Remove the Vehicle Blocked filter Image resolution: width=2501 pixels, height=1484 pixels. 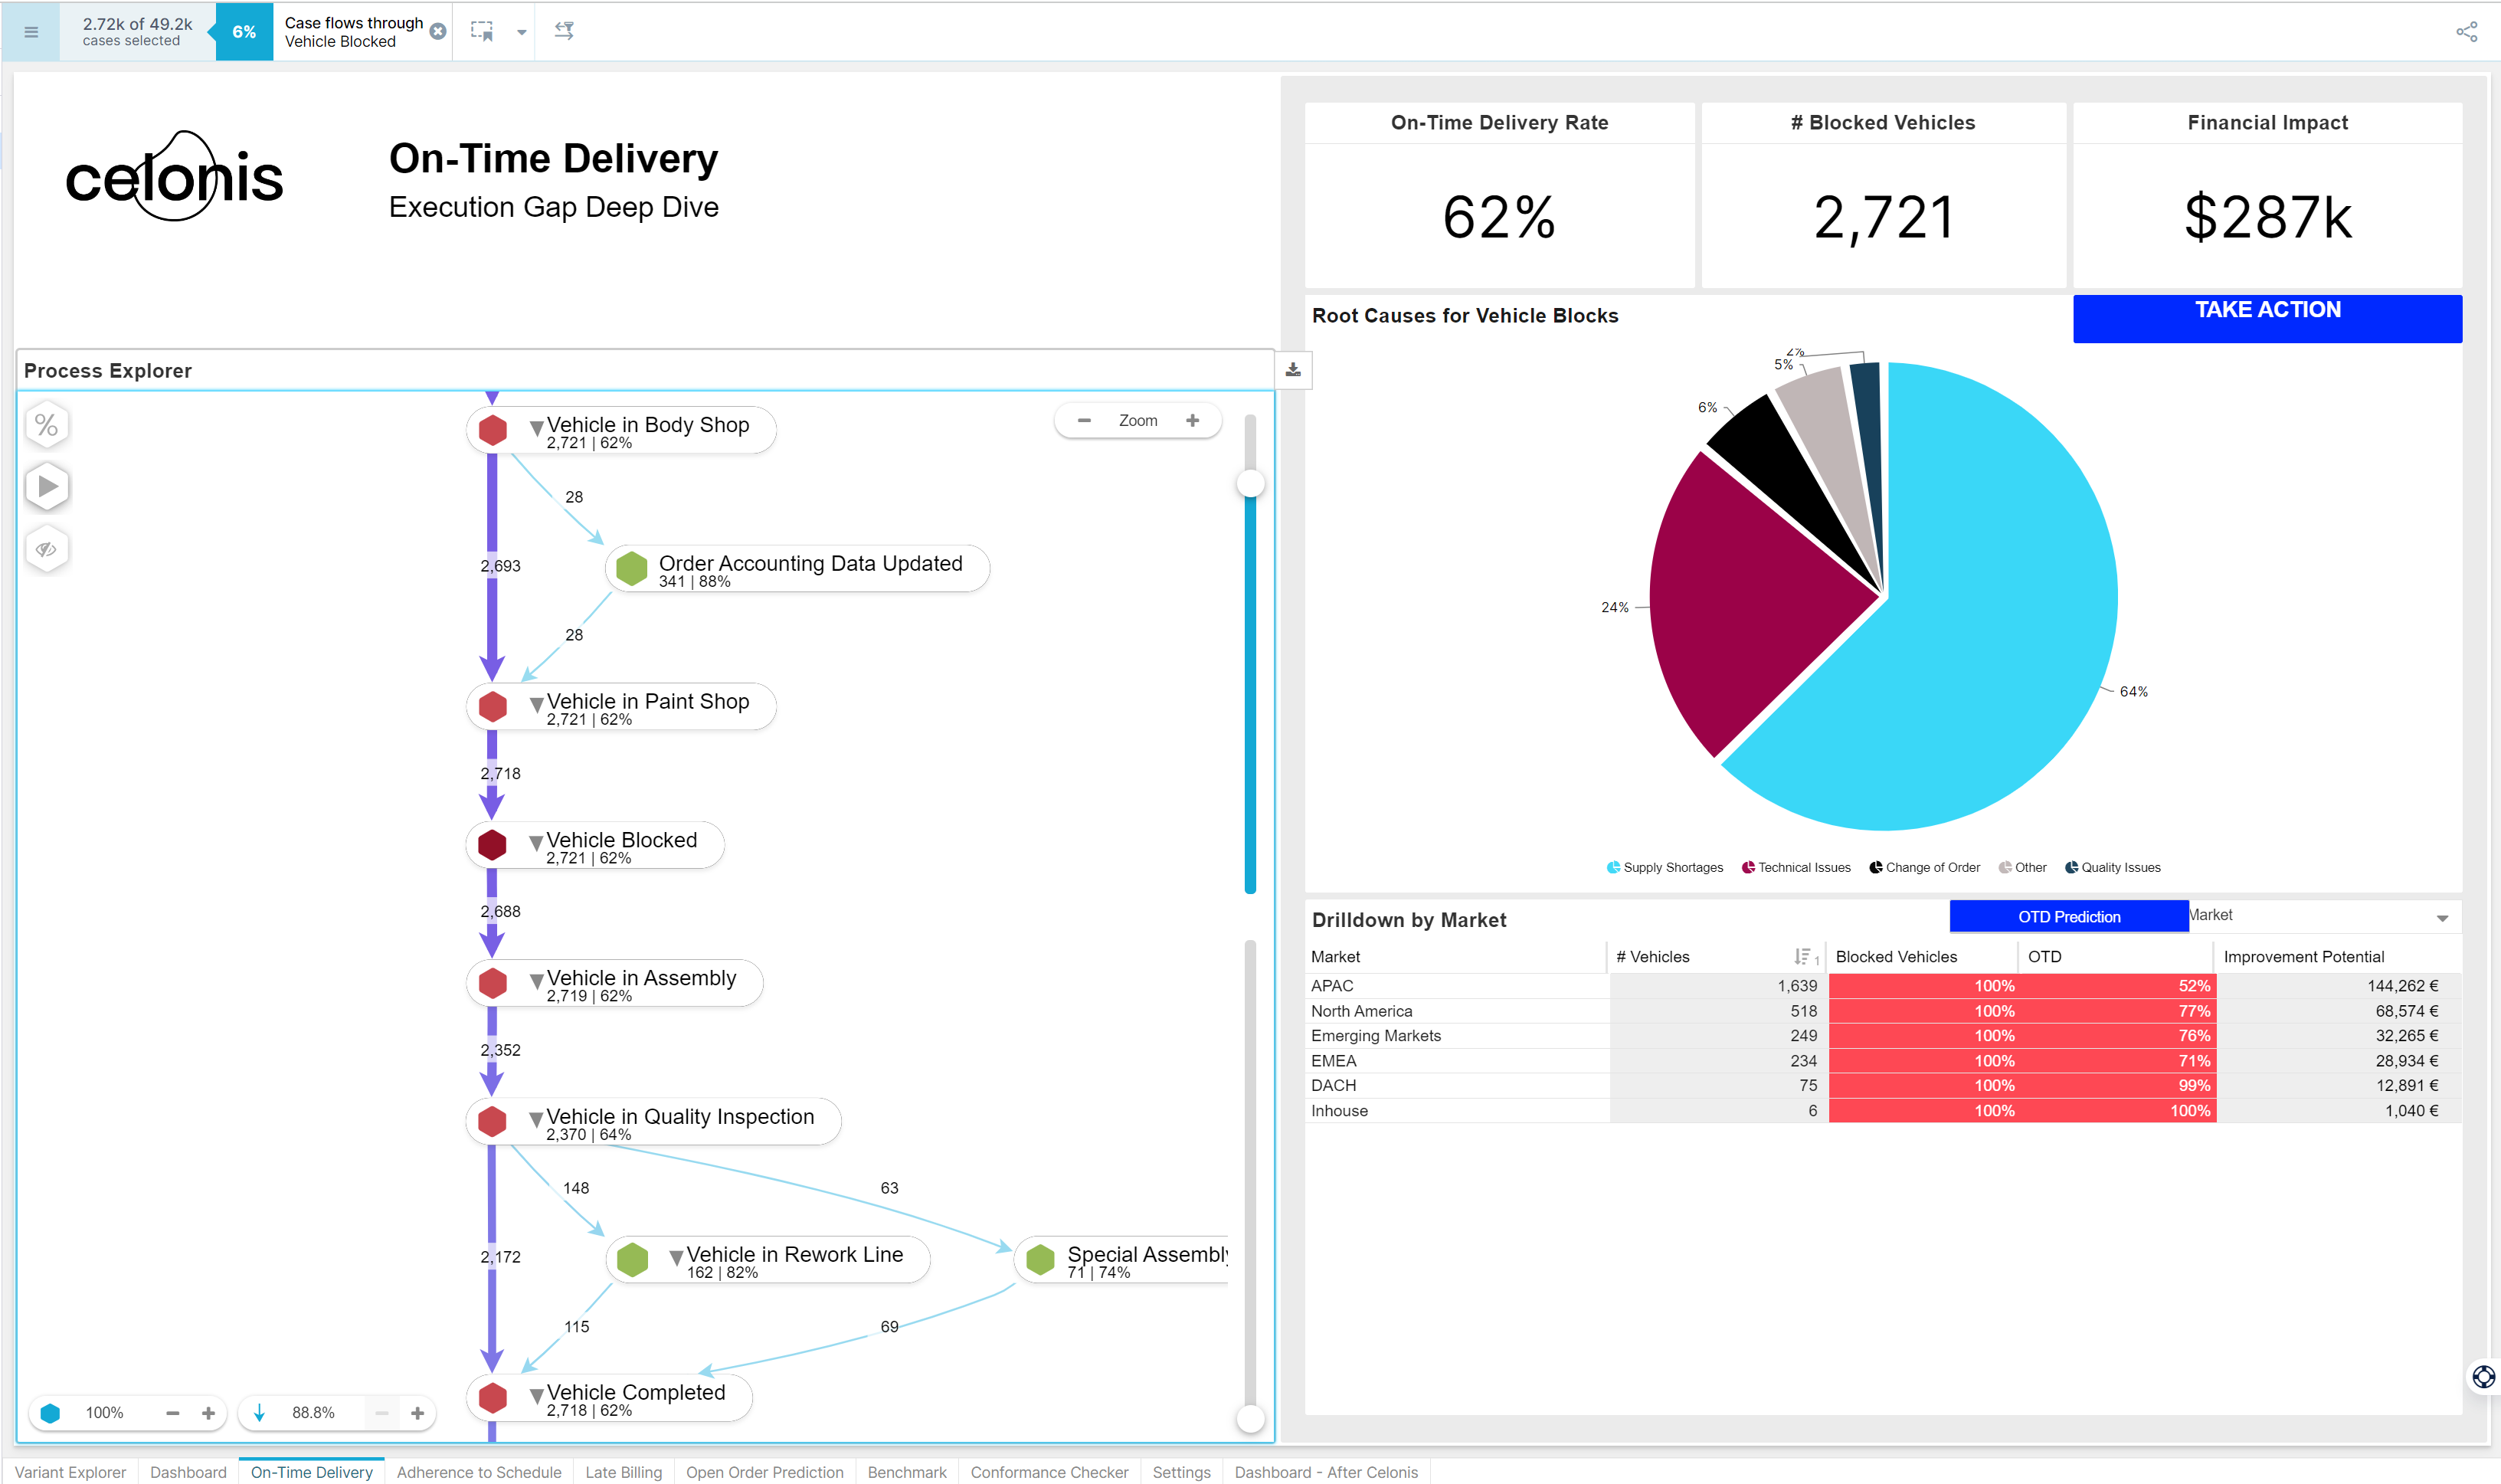point(438,32)
